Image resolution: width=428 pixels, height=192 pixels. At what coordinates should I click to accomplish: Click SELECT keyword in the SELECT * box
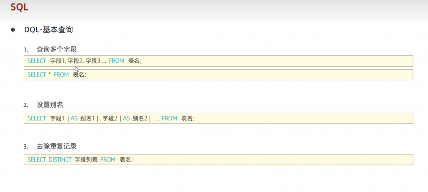pyautogui.click(x=37, y=75)
